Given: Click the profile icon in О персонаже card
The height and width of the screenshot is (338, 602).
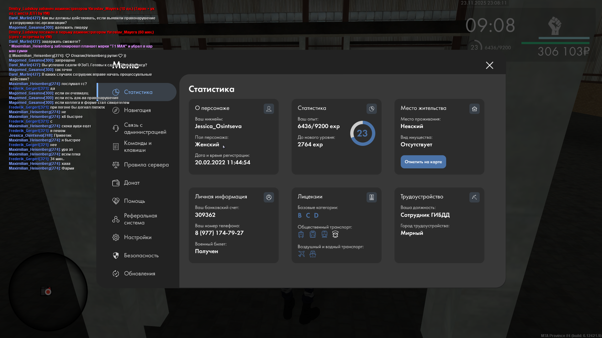Looking at the screenshot, I should pos(269,109).
